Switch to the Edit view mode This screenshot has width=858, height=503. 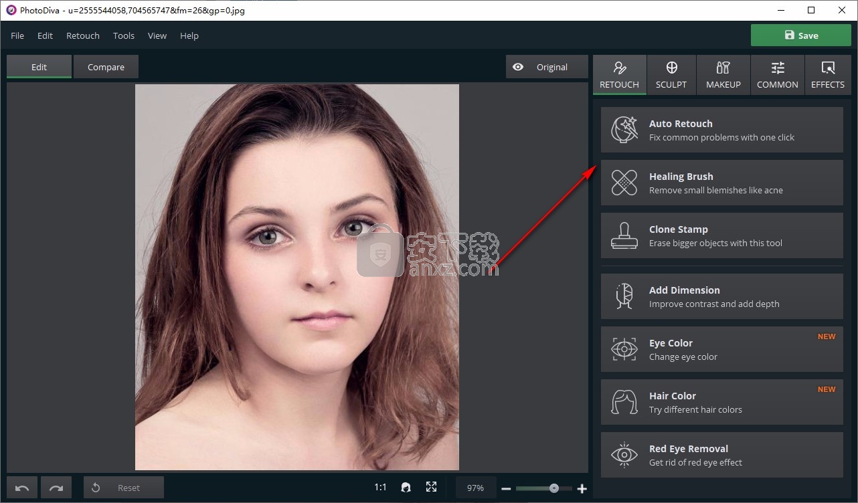coord(39,67)
